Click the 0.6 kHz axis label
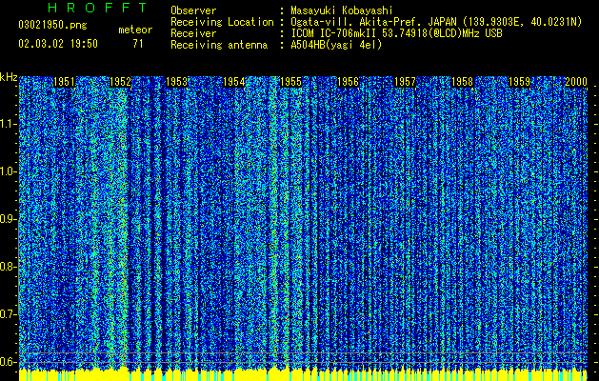 [8, 362]
